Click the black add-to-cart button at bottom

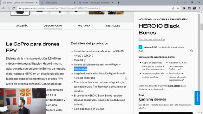coord(166,113)
